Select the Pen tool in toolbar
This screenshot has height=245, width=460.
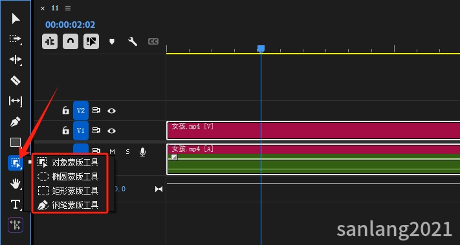[x=16, y=122]
